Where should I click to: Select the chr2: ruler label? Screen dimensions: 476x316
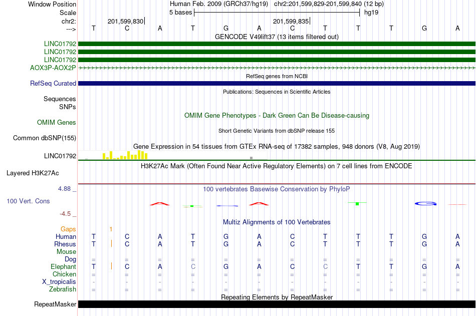coord(69,21)
